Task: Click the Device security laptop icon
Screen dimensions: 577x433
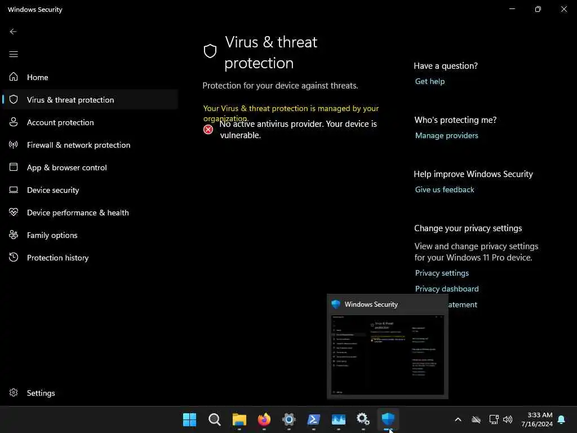Action: [x=14, y=189]
